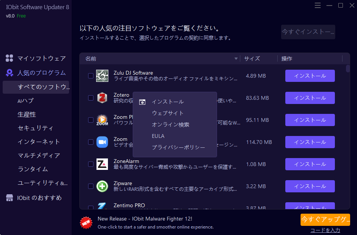Select the Zipware checkbox

click(x=91, y=186)
